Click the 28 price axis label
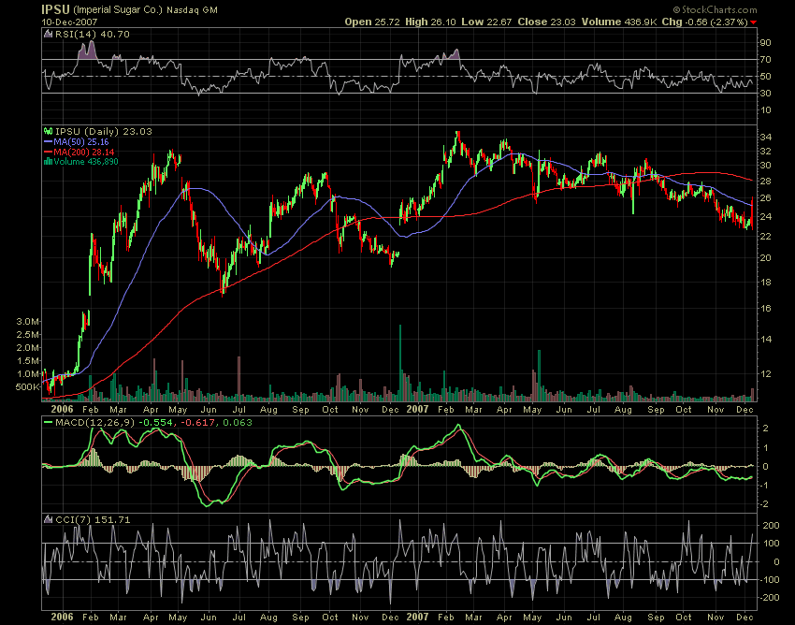Viewport: 795px width, 625px height. (766, 182)
